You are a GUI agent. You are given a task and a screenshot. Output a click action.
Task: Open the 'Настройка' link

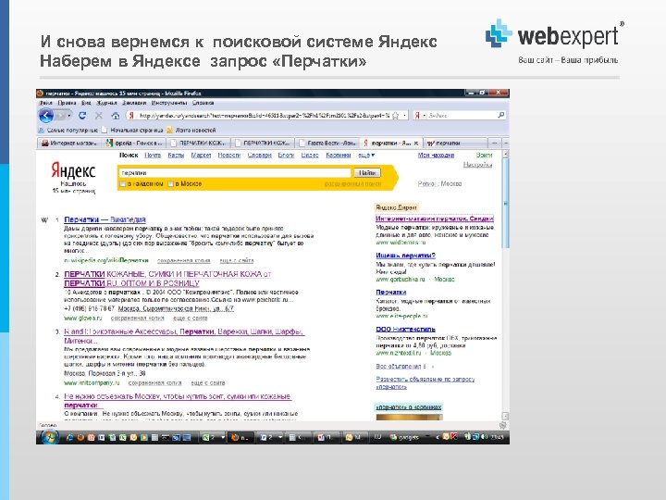click(x=477, y=165)
